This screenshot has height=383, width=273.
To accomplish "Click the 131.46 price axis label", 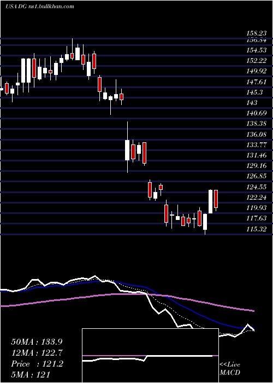I will [257, 155].
